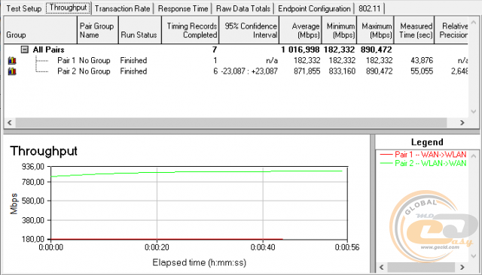Click the Relative Precision column header
Viewport: 482px width, 275px height.
pos(451,30)
